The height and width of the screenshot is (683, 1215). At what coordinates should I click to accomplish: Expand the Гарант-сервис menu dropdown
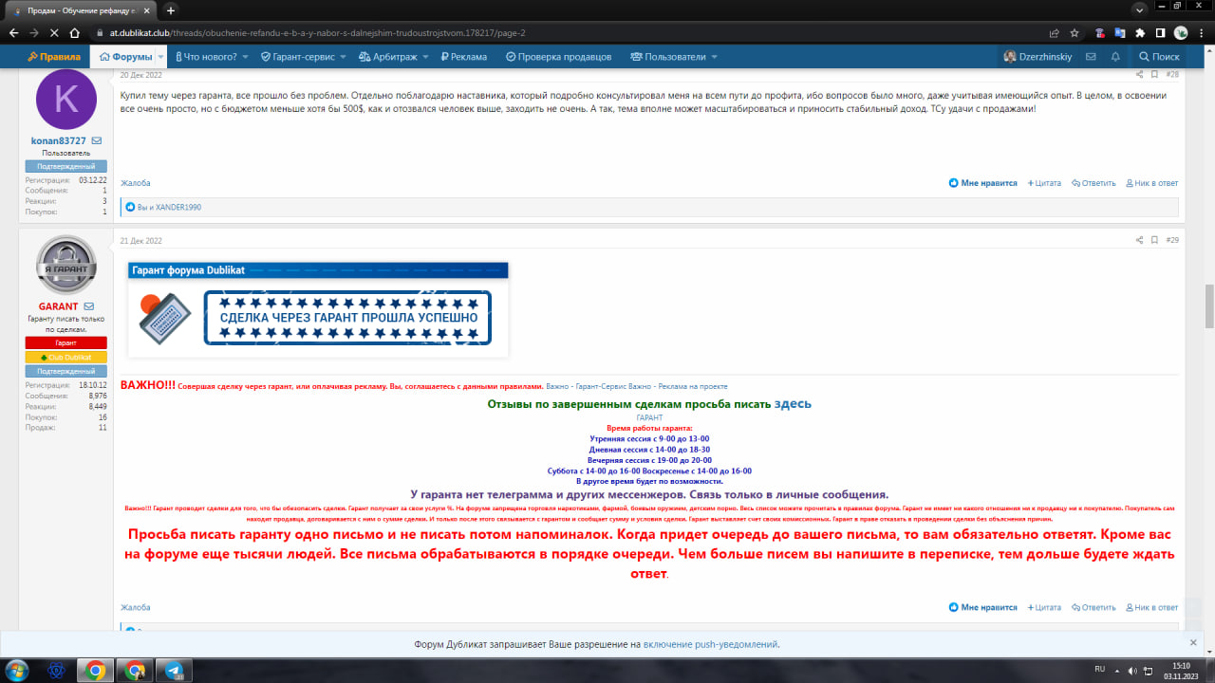(x=342, y=57)
